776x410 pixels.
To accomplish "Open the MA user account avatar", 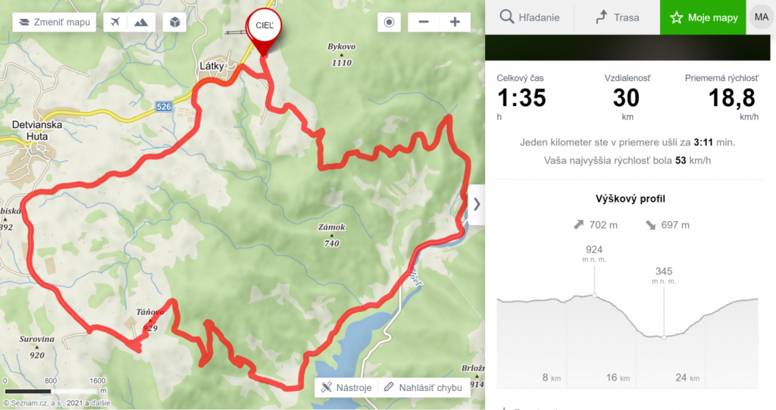I will coord(761,17).
